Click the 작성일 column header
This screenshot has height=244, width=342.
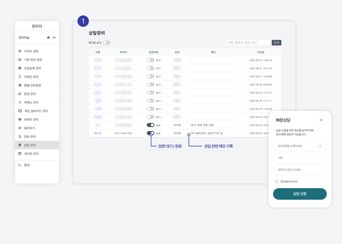[x=260, y=52]
